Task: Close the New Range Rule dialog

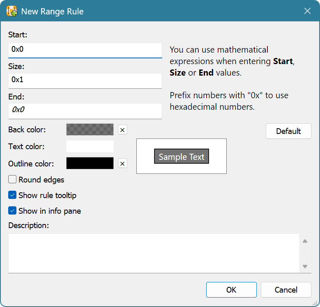Action: 307,11
